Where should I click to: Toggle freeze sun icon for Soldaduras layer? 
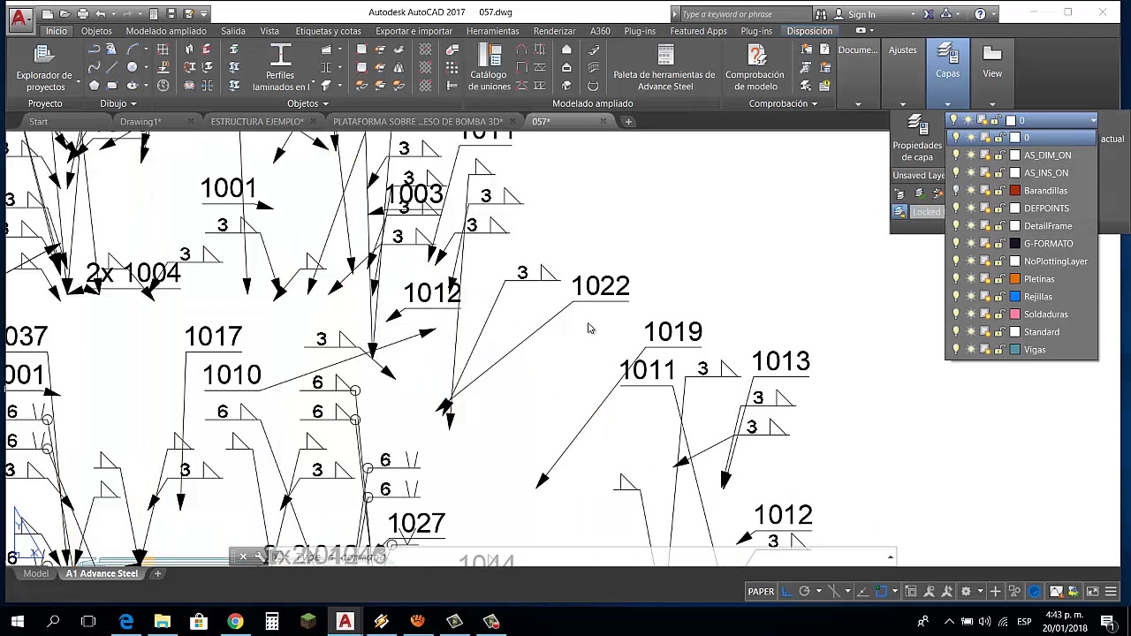coord(970,314)
